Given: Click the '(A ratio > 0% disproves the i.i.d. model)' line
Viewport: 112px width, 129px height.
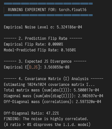Looking at the screenshot, I should click(x=47, y=124).
